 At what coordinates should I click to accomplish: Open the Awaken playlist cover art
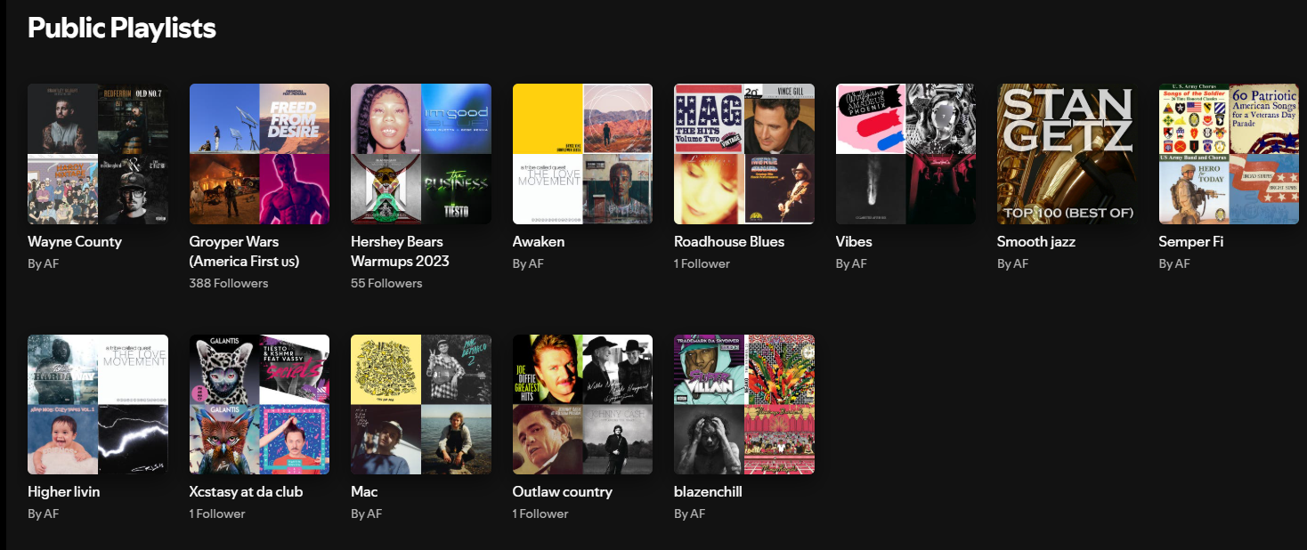(x=582, y=154)
